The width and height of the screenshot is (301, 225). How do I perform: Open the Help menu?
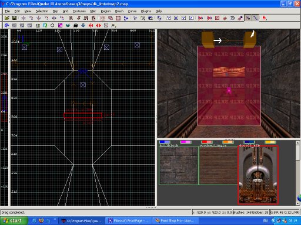[x=159, y=11]
